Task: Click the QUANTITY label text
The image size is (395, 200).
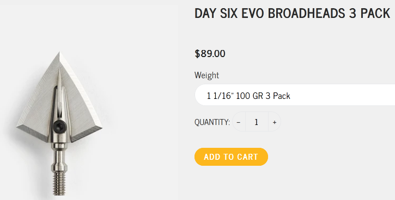Action: pos(212,122)
